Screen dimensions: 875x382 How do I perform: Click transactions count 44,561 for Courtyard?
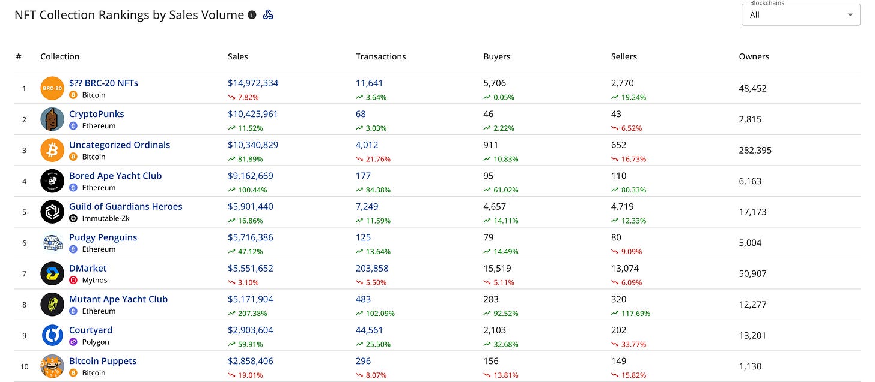click(x=370, y=330)
